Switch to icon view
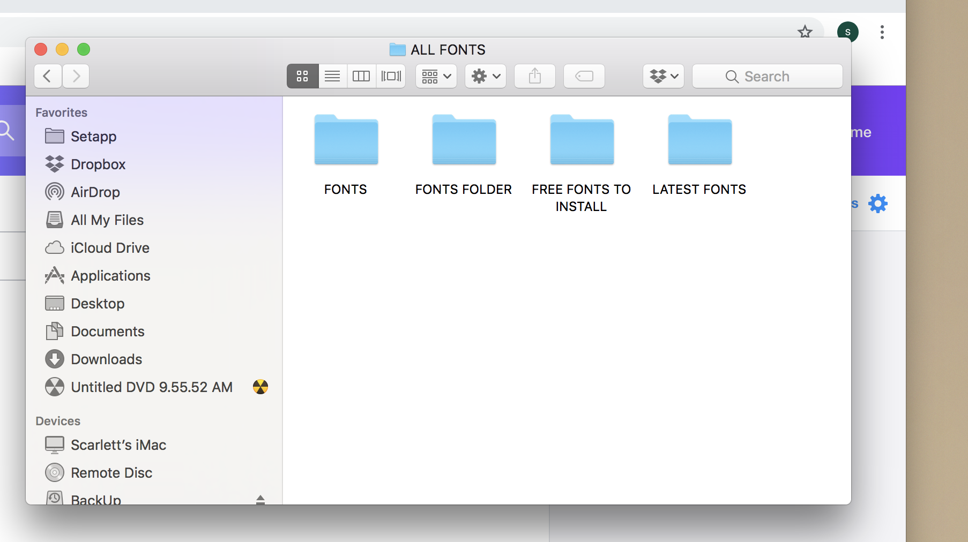 (302, 76)
